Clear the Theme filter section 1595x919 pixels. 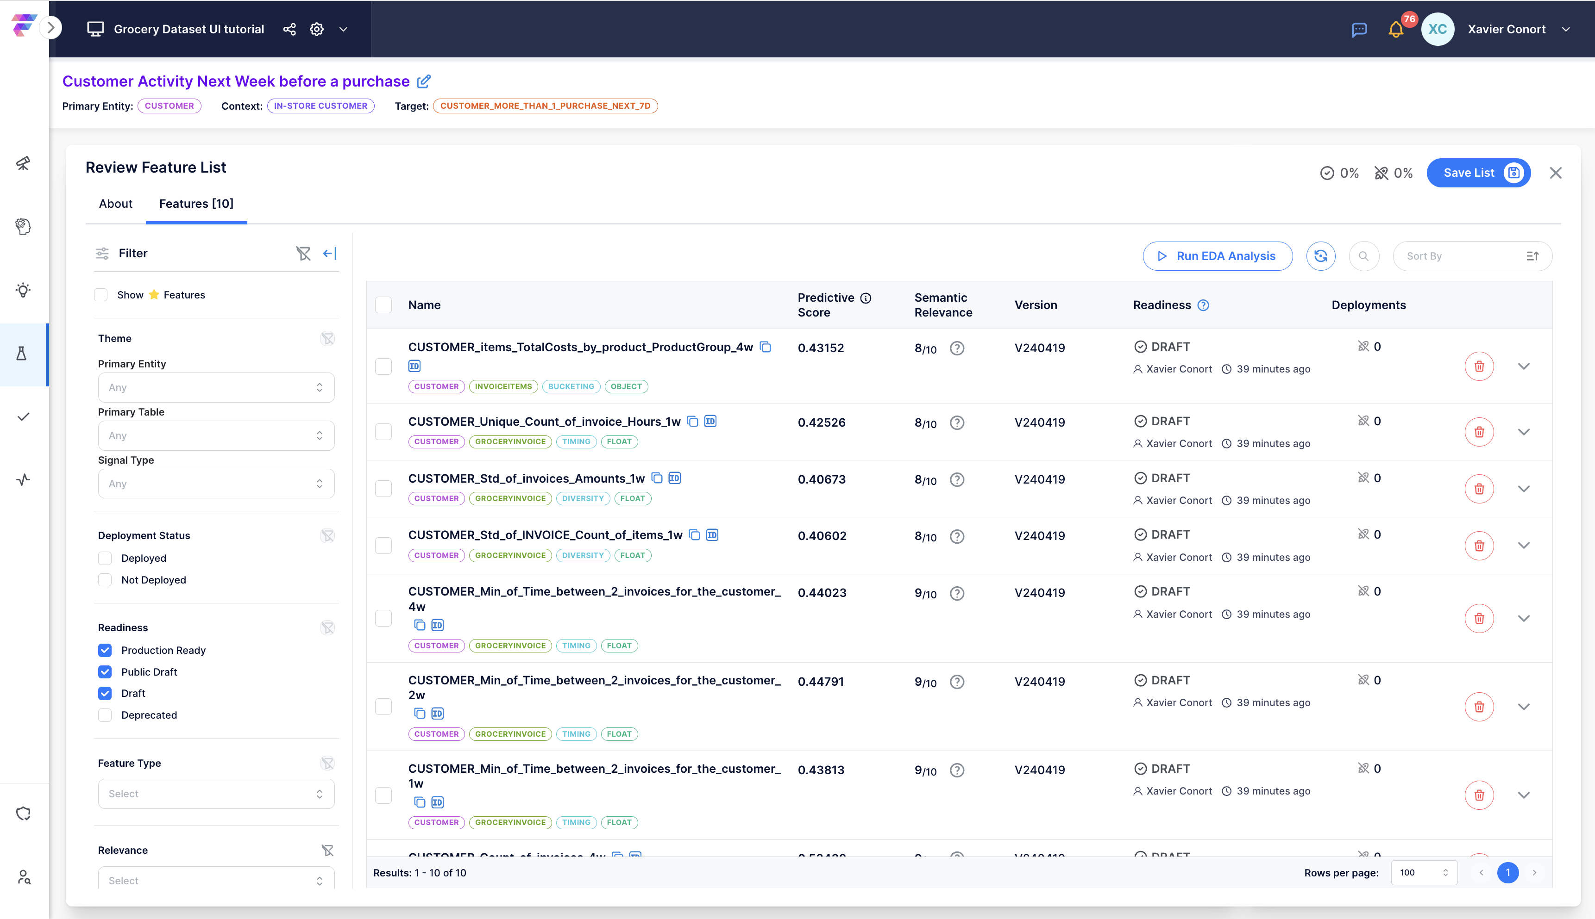(x=327, y=339)
